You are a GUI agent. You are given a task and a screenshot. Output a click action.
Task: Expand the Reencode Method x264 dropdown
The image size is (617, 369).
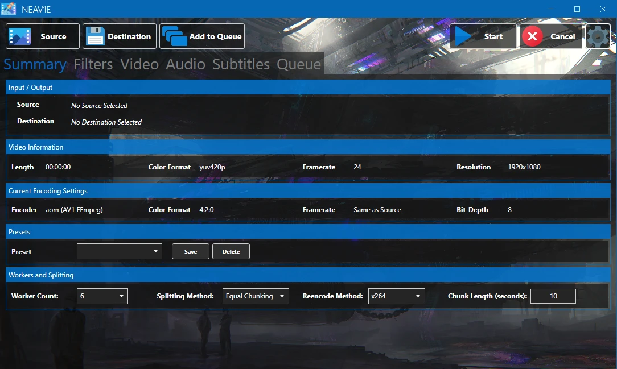pyautogui.click(x=396, y=296)
